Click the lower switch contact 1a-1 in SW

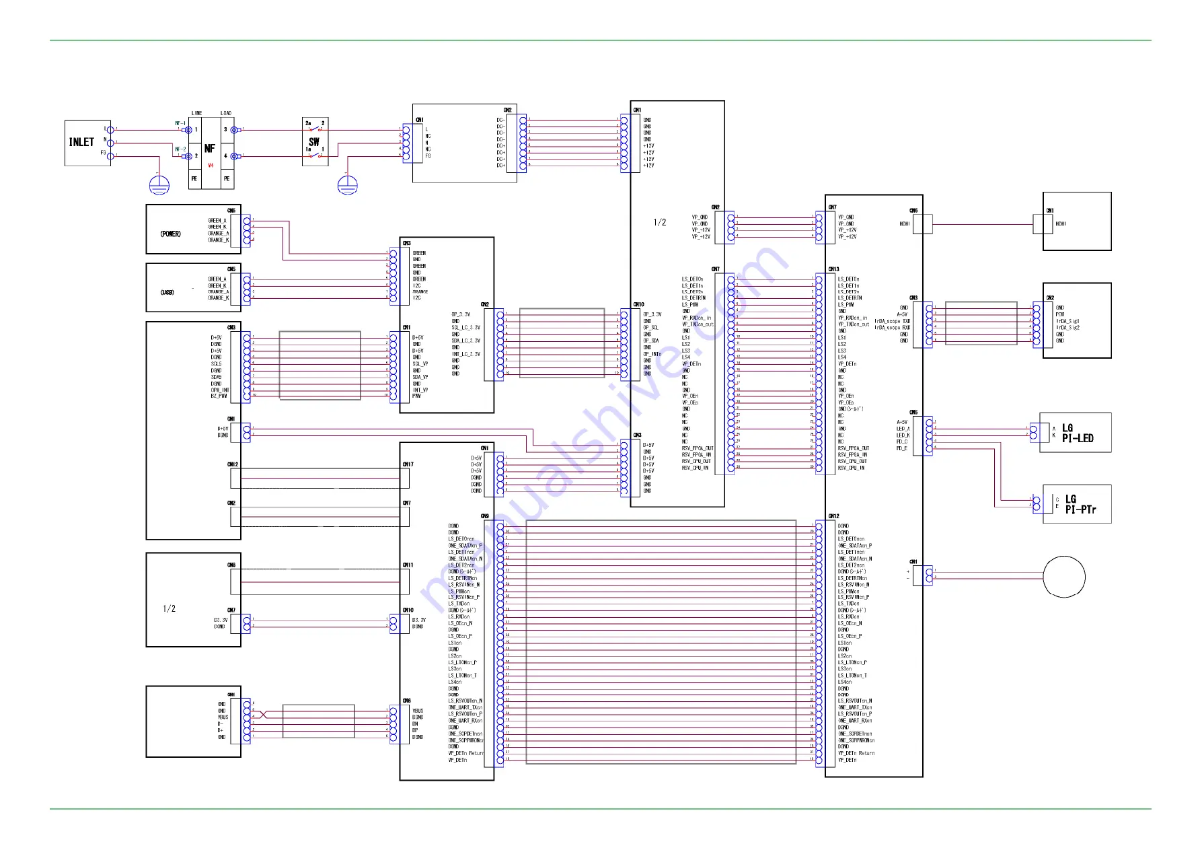(315, 154)
